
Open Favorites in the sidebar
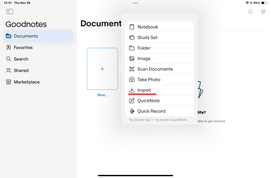[x=38, y=47]
